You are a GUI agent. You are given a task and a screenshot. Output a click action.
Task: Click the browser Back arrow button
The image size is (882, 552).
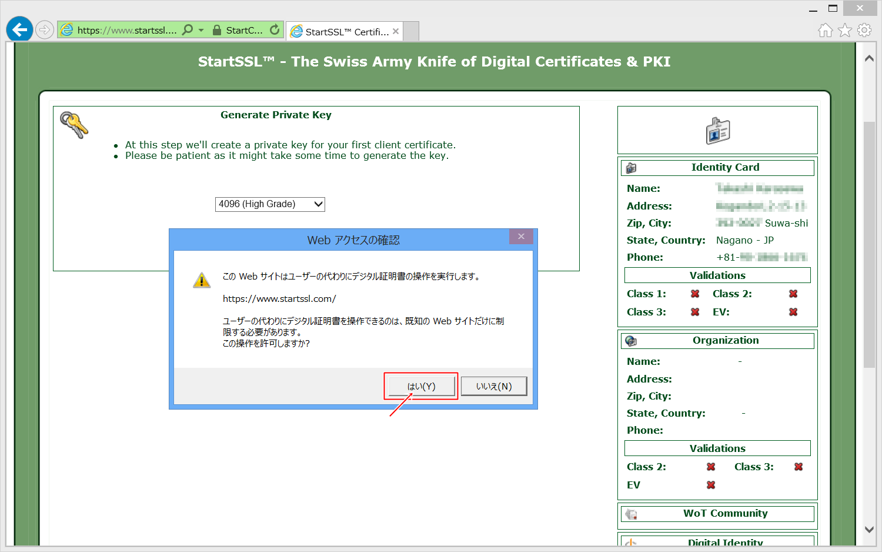(19, 29)
